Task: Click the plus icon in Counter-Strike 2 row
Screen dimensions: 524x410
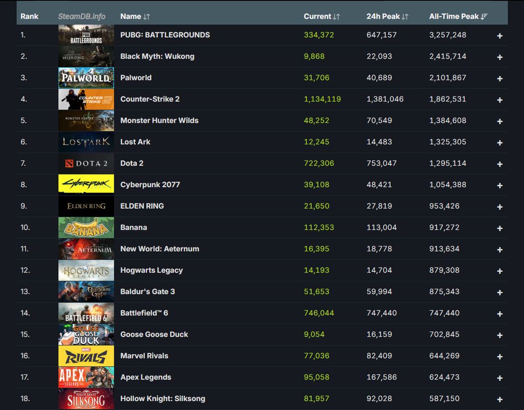Action: 499,100
